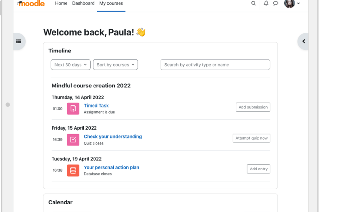Image resolution: width=353 pixels, height=212 pixels.
Task: Click the activity search field
Action: pyautogui.click(x=215, y=65)
